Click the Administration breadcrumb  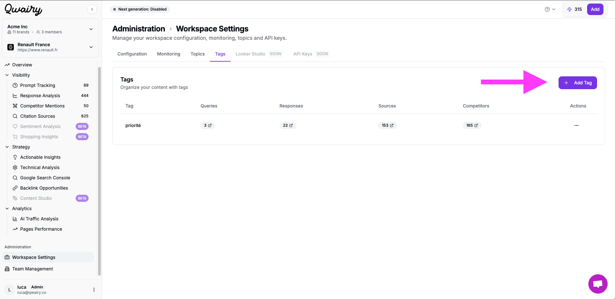pyautogui.click(x=139, y=29)
